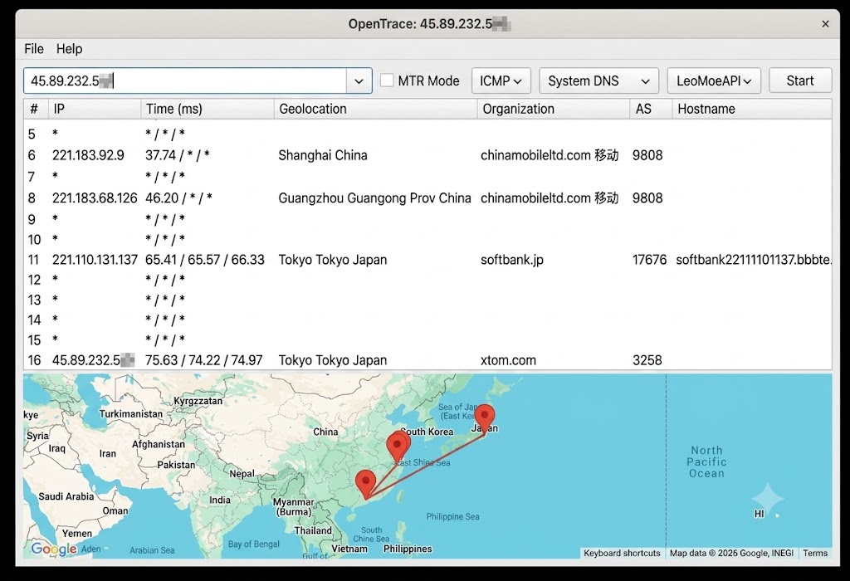The height and width of the screenshot is (581, 850).
Task: Open the System DNS dropdown
Action: 598,81
